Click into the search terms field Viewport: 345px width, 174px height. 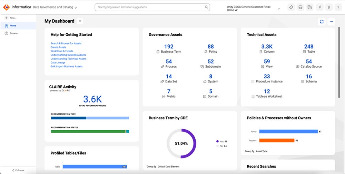[150, 7]
